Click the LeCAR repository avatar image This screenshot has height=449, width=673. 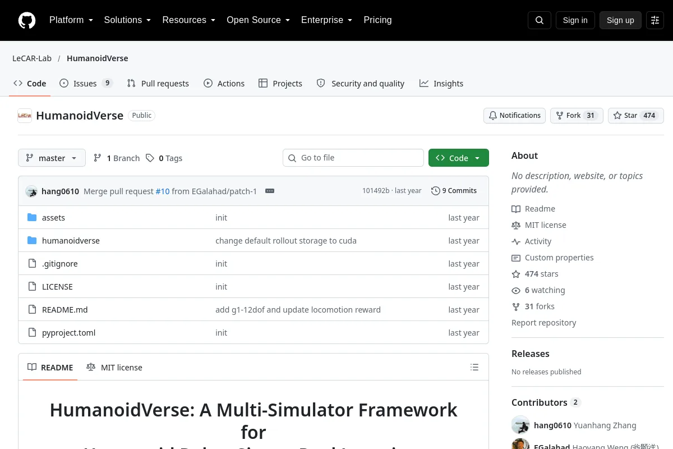click(25, 116)
